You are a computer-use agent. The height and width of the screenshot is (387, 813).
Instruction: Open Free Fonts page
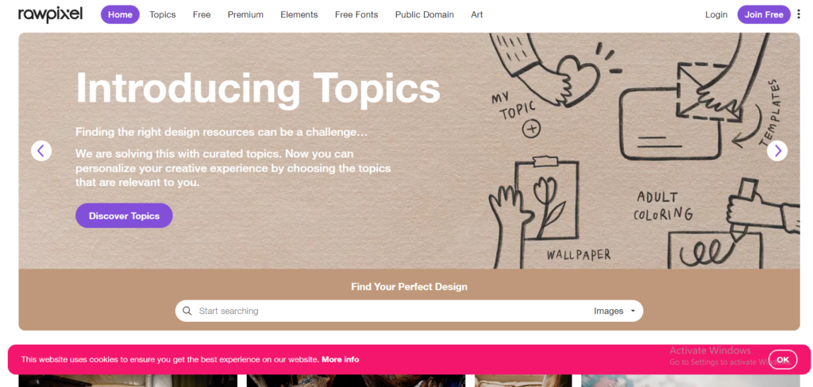point(356,14)
